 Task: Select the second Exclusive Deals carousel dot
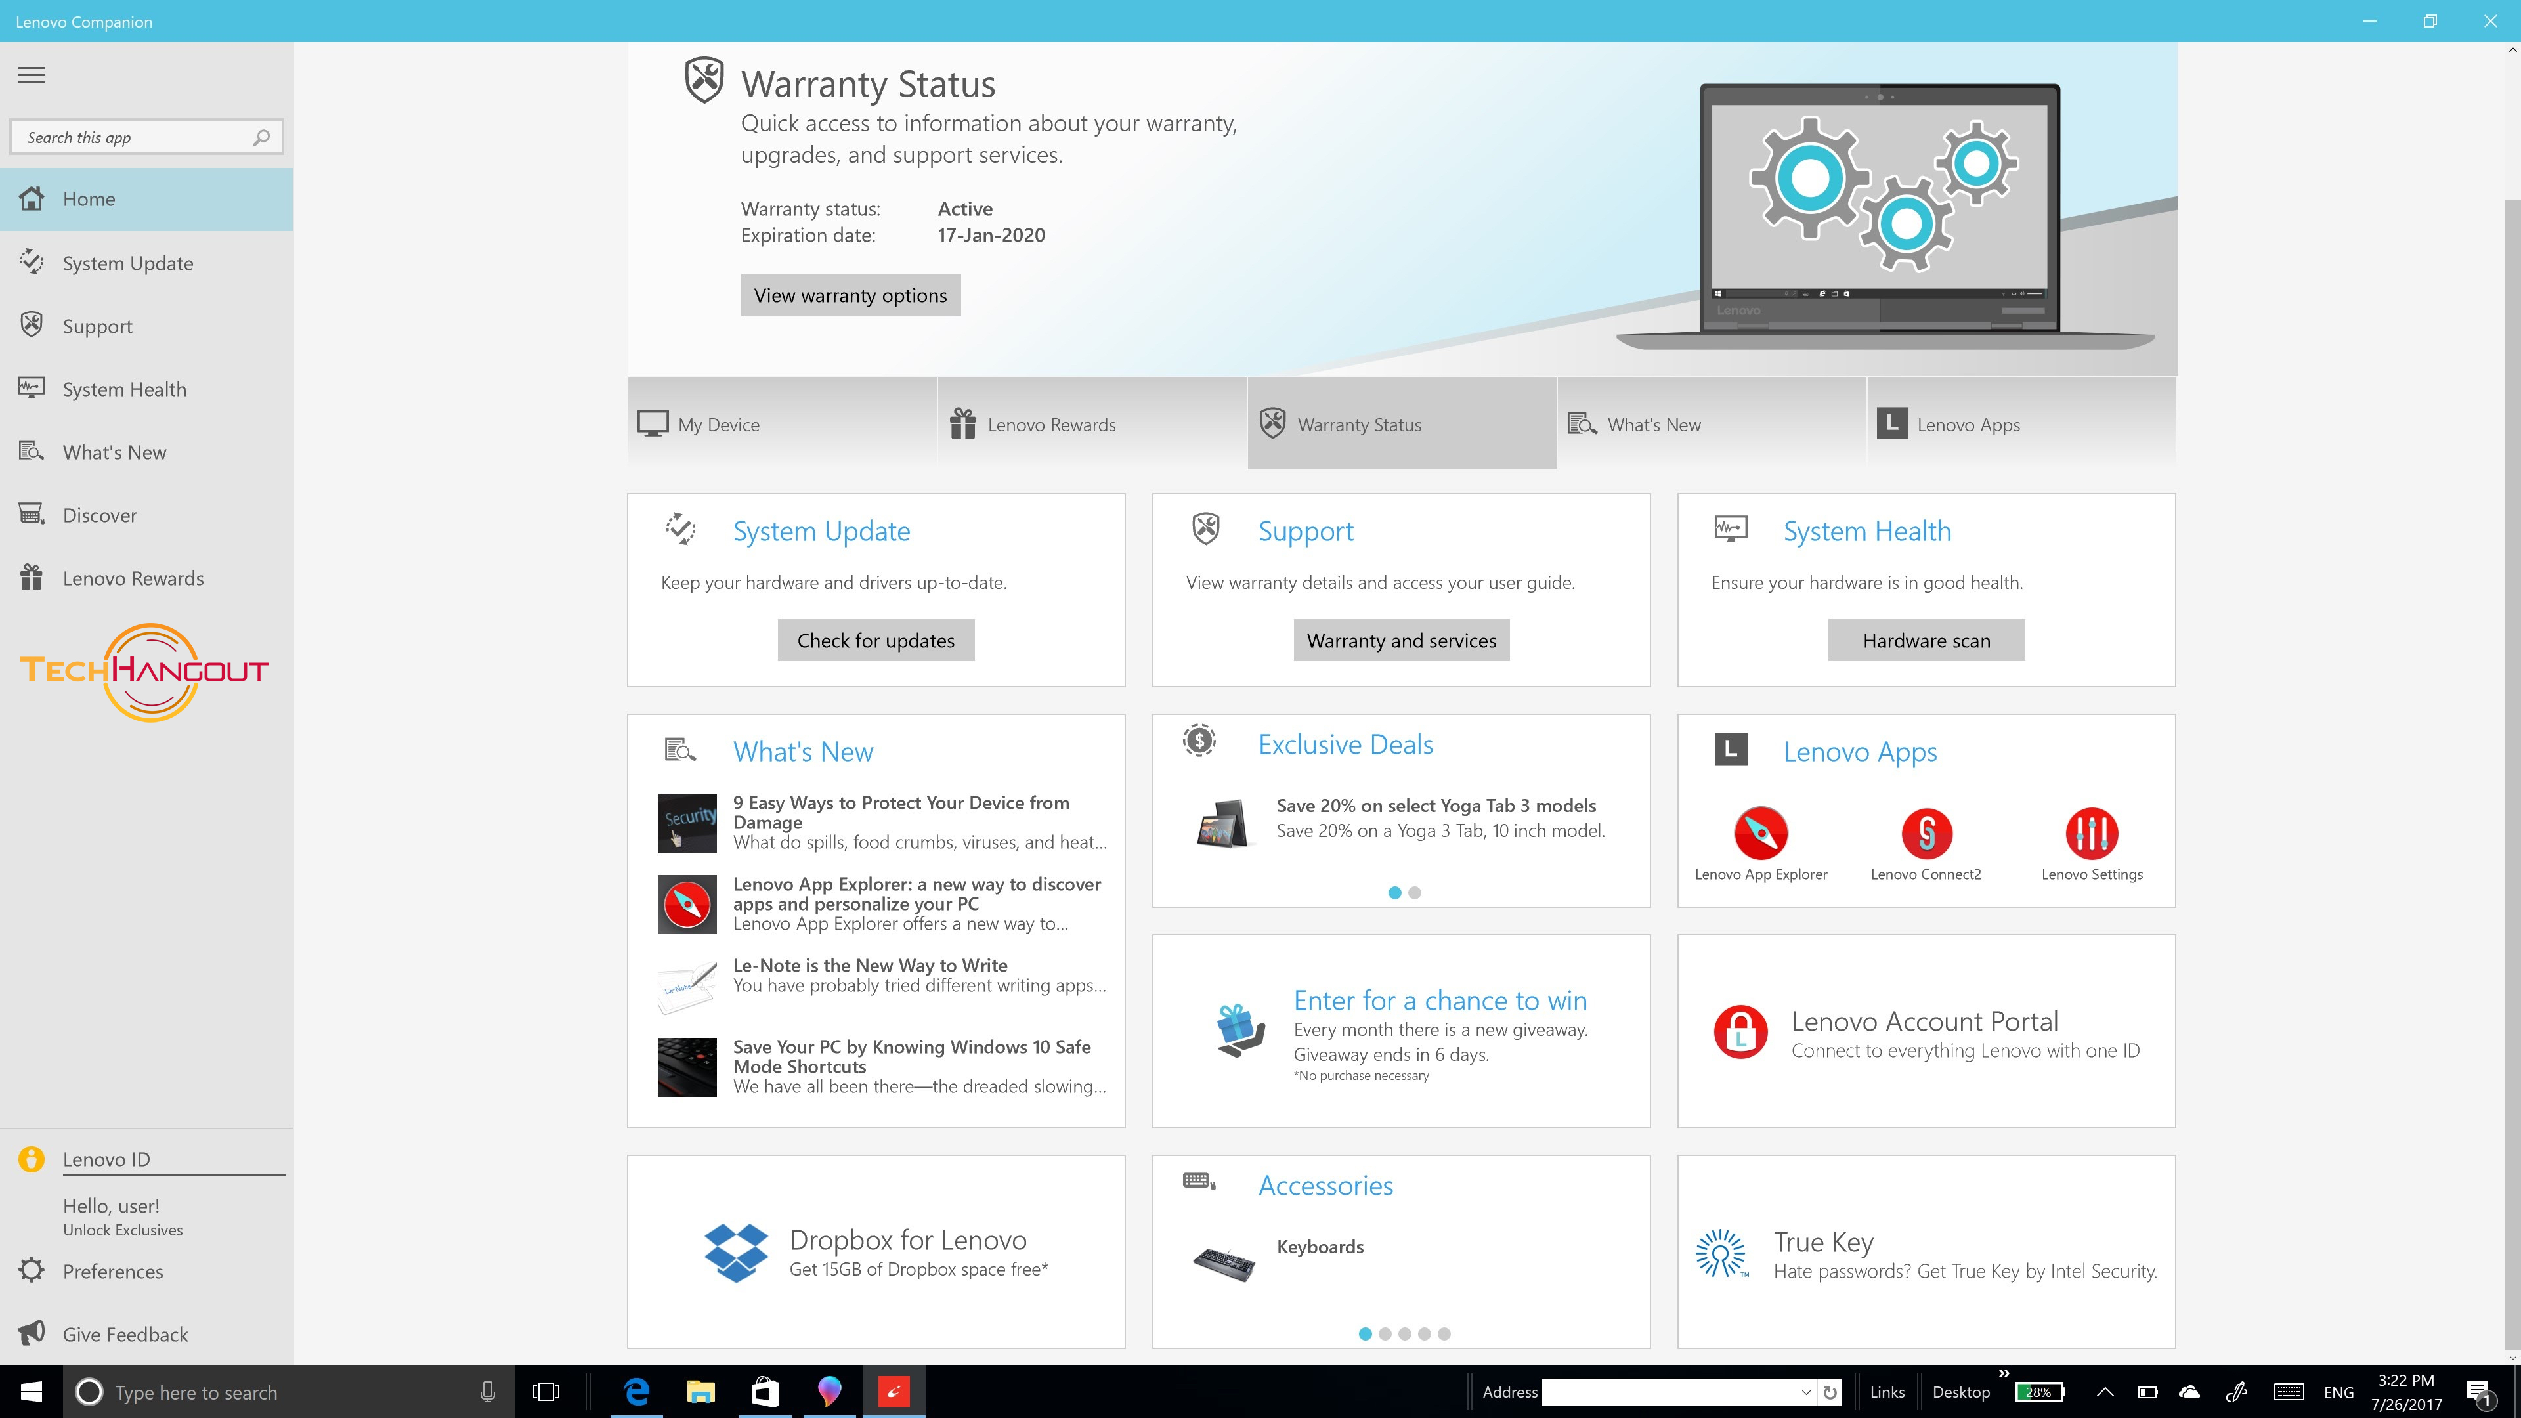click(x=1414, y=893)
